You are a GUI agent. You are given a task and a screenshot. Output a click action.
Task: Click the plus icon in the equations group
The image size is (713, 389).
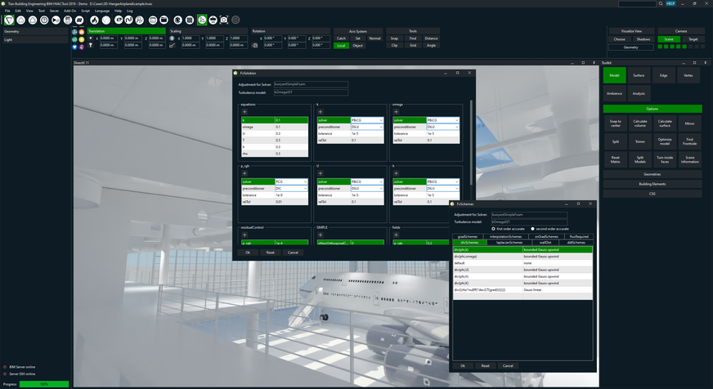pyautogui.click(x=244, y=112)
